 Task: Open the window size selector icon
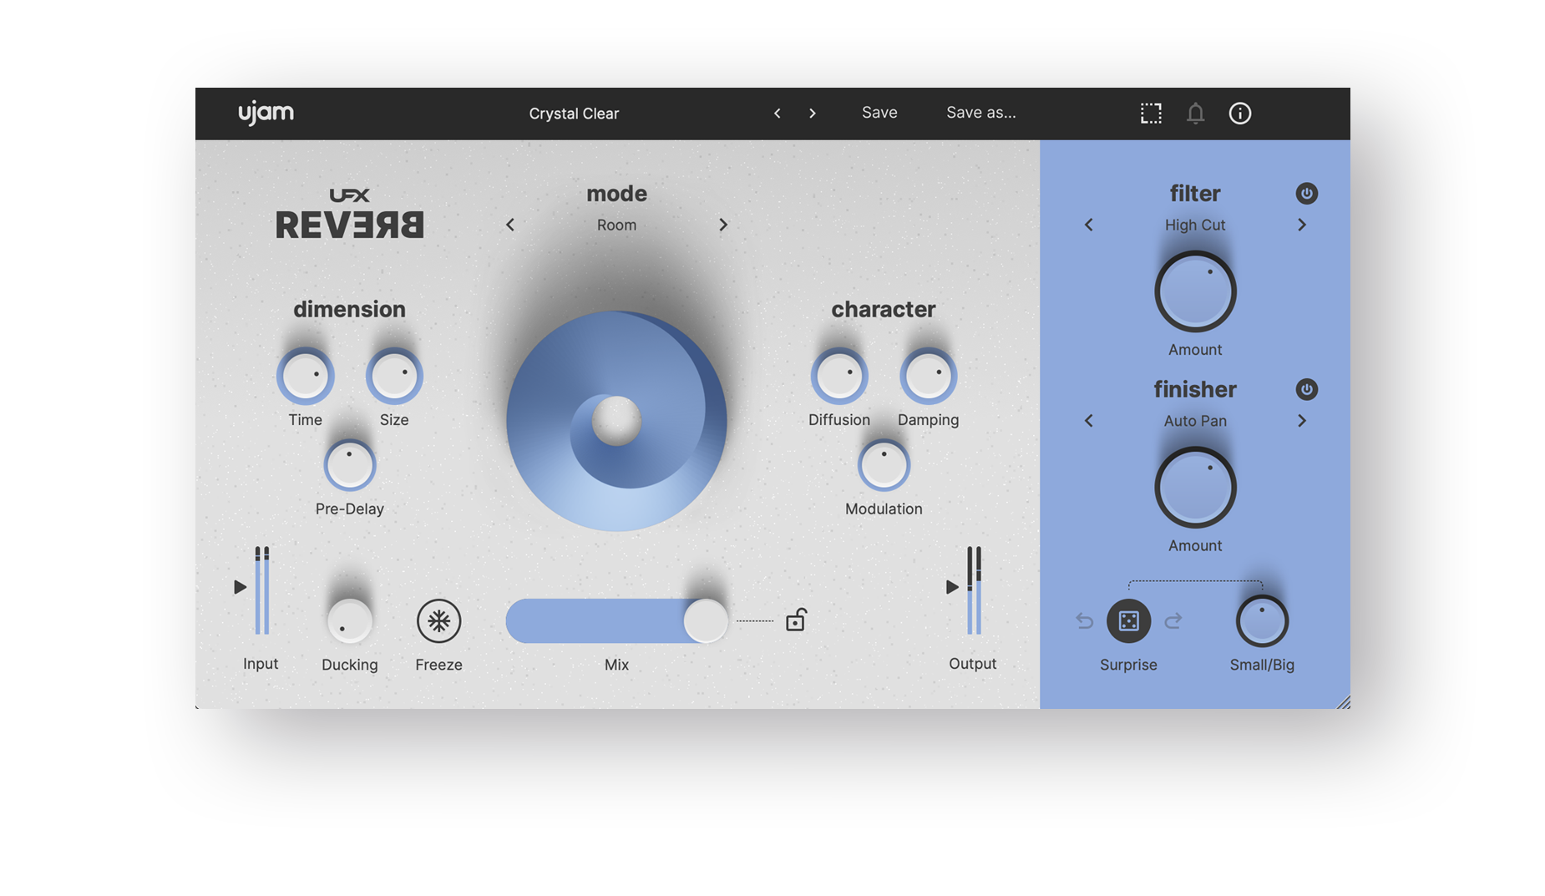pyautogui.click(x=1151, y=114)
